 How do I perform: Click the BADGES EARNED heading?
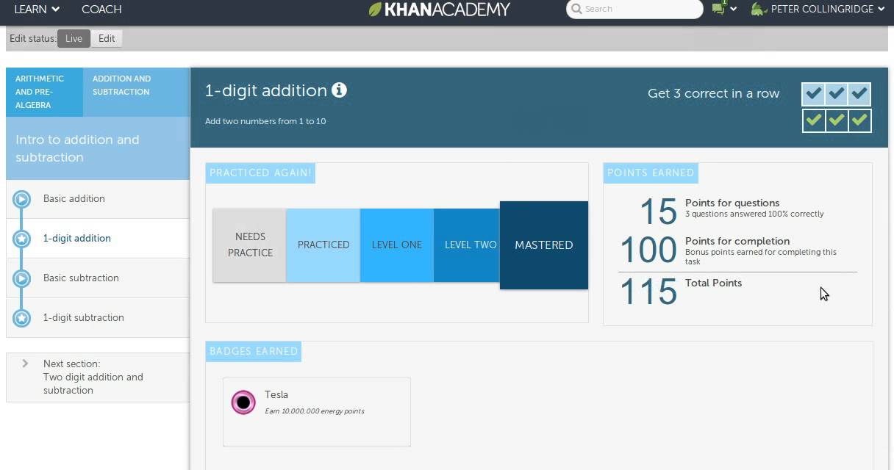(254, 351)
